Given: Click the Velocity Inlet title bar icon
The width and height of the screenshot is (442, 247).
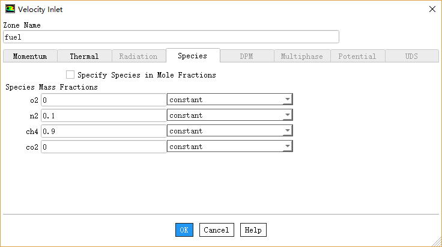Looking at the screenshot, I should (10, 9).
